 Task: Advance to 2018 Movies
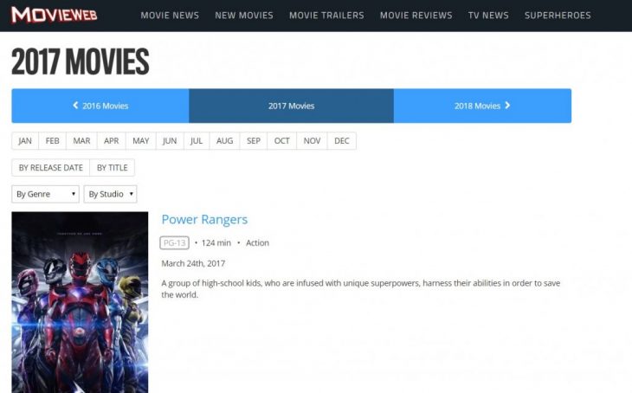click(482, 106)
